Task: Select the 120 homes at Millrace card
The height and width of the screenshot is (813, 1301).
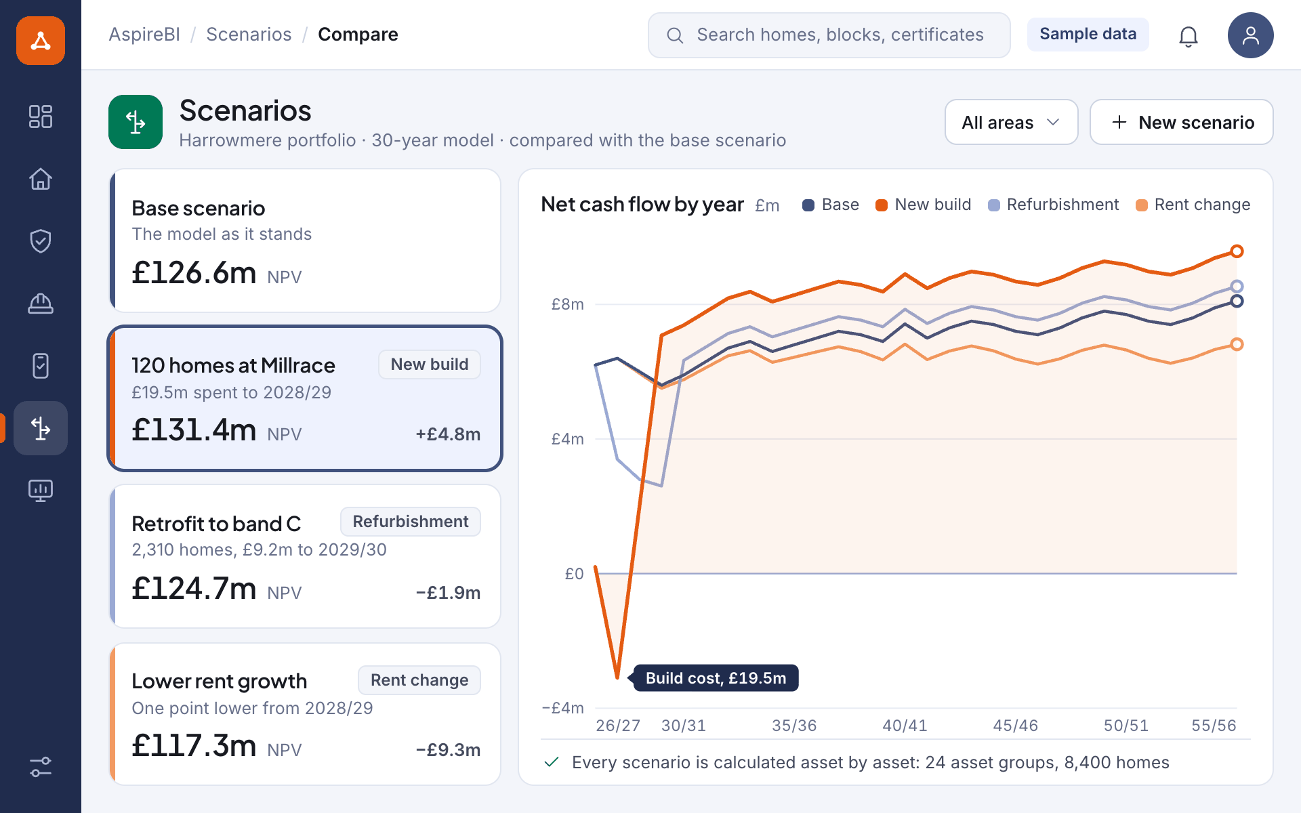Action: click(x=305, y=398)
